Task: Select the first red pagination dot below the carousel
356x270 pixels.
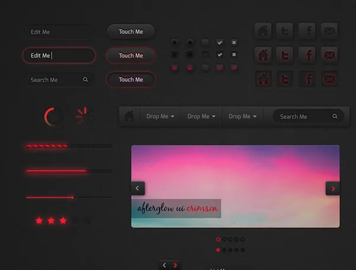Action: [x=218, y=239]
